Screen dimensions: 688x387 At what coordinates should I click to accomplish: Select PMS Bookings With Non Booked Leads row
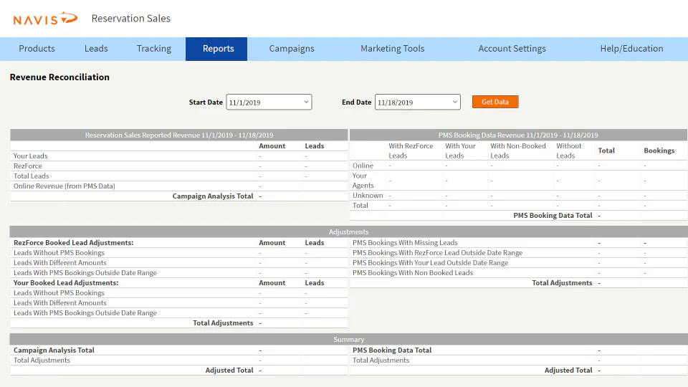(518, 273)
